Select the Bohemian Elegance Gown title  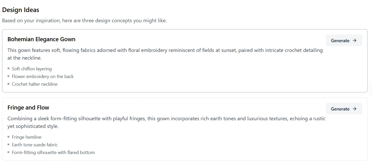(x=41, y=39)
